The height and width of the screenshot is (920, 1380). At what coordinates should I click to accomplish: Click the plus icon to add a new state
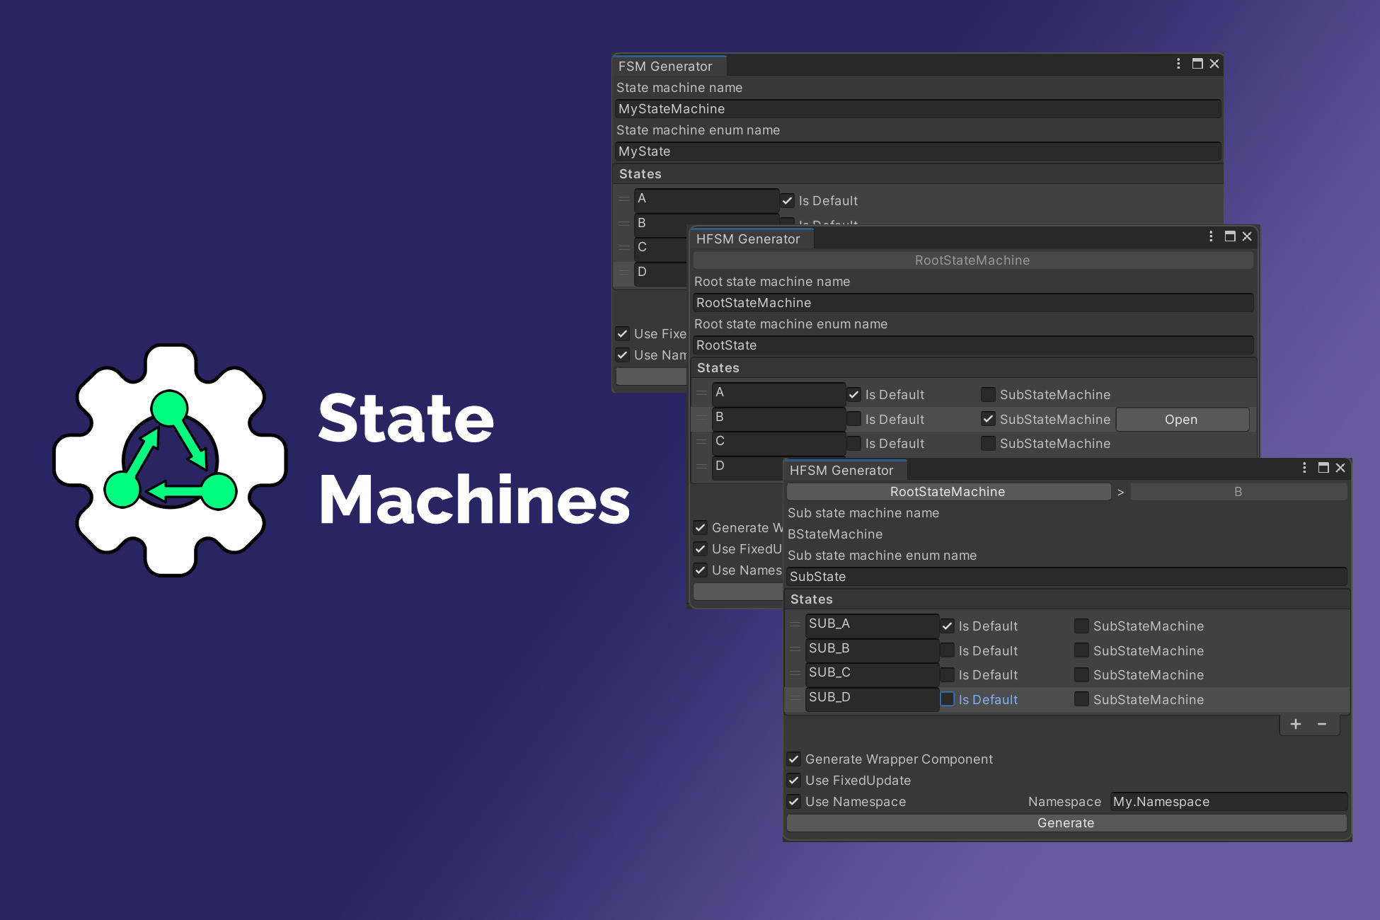(1295, 724)
